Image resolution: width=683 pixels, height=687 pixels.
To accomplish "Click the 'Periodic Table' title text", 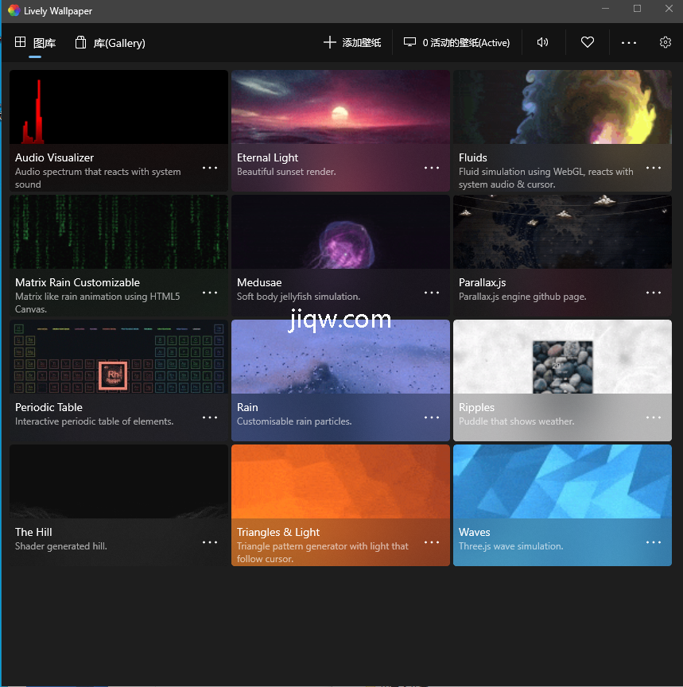I will click(49, 407).
